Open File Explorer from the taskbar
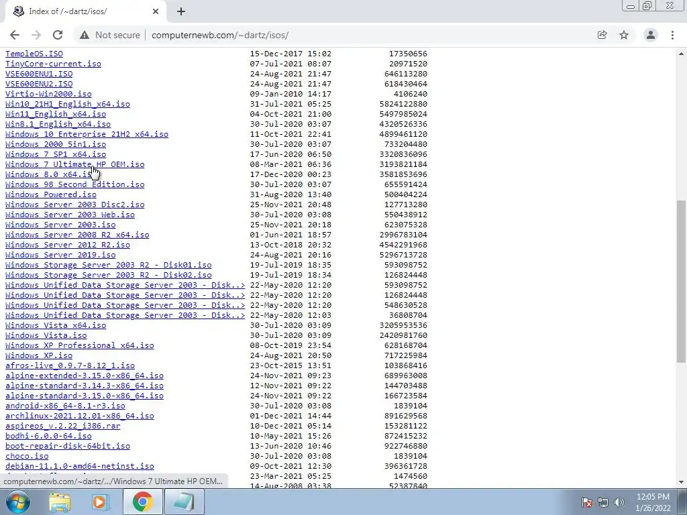The width and height of the screenshot is (687, 515). coord(60,502)
